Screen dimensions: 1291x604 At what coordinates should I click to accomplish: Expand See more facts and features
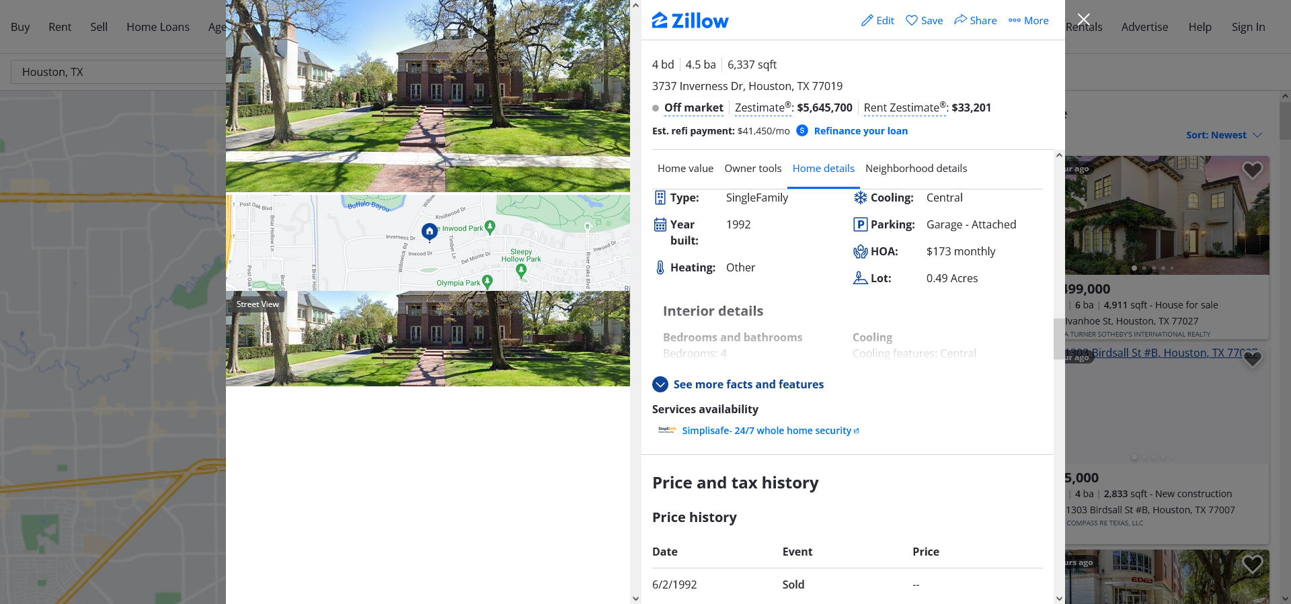(738, 384)
